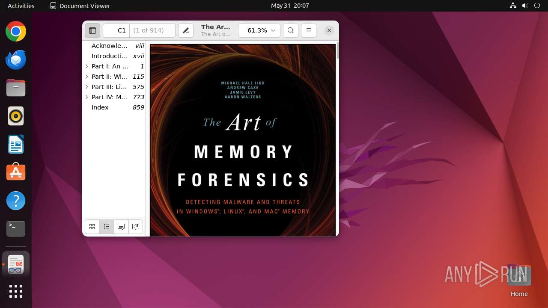Viewport: 548px width, 308px height.
Task: Open the document search tool
Action: click(x=291, y=30)
